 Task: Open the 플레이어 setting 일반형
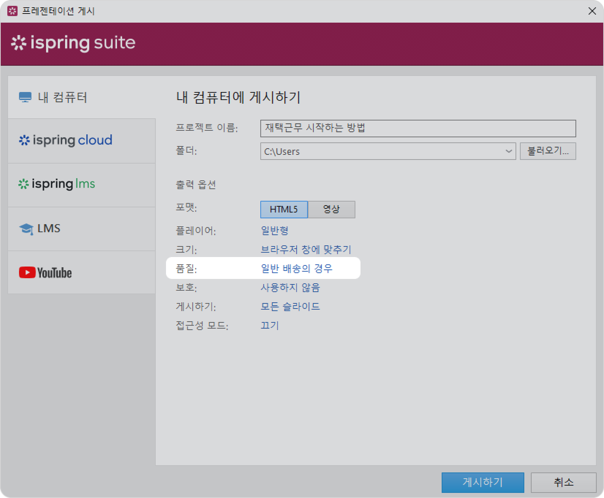[x=275, y=231]
